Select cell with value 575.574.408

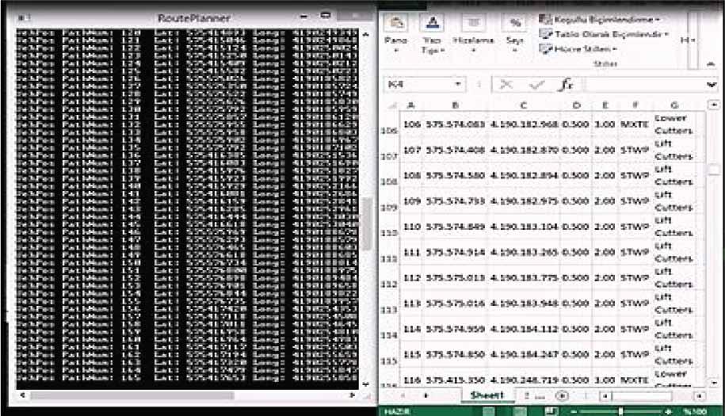click(x=455, y=150)
